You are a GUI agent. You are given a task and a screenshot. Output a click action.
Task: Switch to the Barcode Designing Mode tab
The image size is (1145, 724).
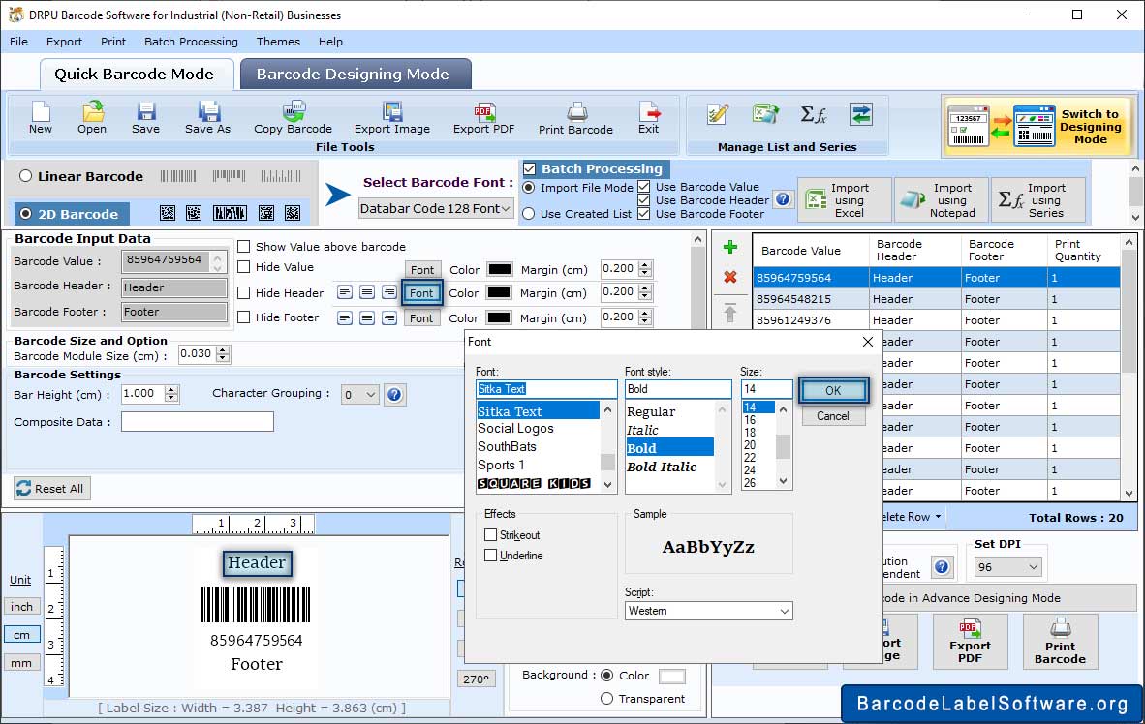pos(356,75)
